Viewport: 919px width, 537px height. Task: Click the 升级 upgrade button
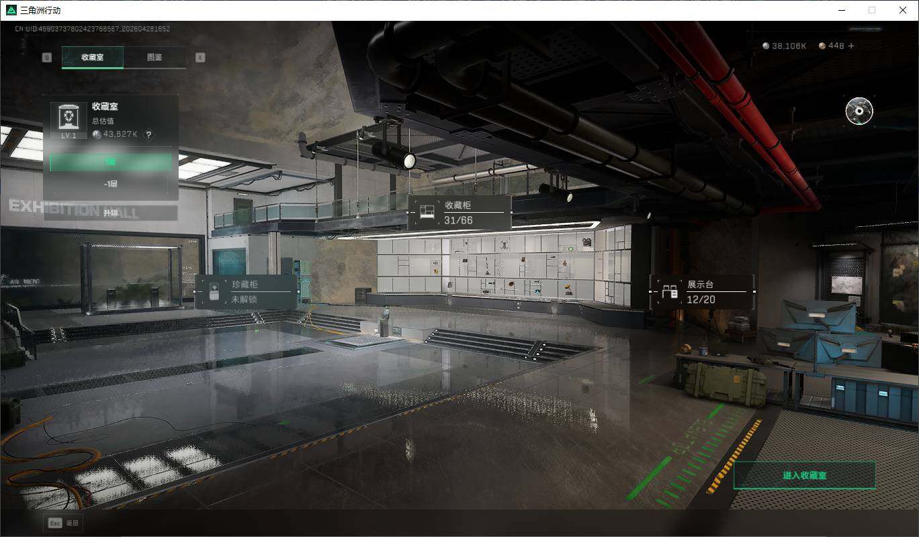point(111,213)
